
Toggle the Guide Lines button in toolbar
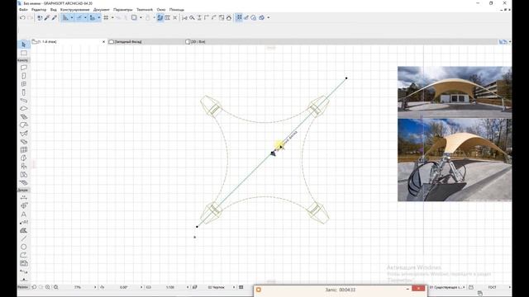pos(65,17)
